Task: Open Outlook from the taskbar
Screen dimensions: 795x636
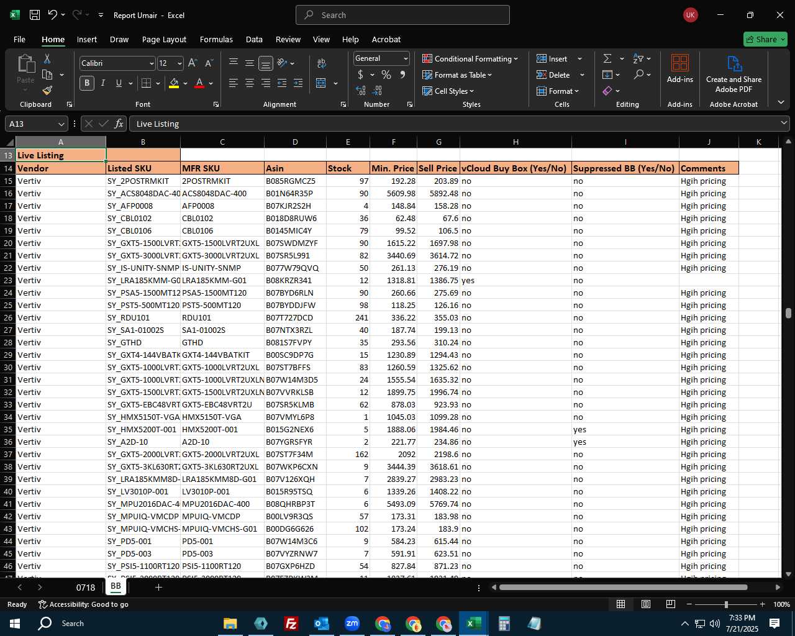Action: pos(321,623)
